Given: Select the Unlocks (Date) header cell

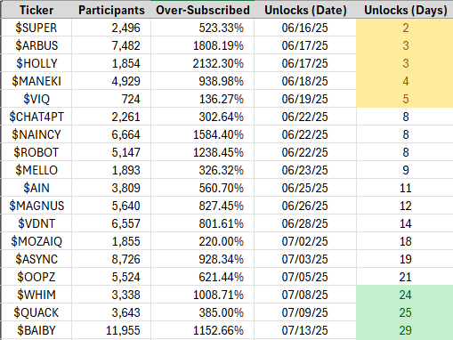Looking at the screenshot, I should pos(305,10).
